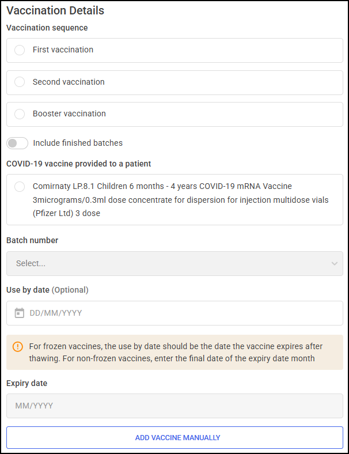Image resolution: width=349 pixels, height=454 pixels.
Task: Focus the DD/MM/YYYY use by date field
Action: point(175,313)
